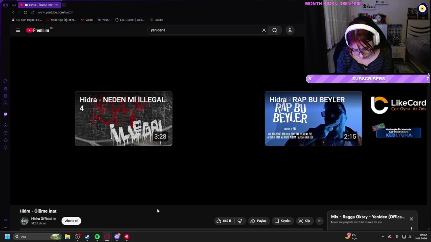Image resolution: width=431 pixels, height=242 pixels.
Task: Save the video with Kaydet button
Action: point(282,221)
